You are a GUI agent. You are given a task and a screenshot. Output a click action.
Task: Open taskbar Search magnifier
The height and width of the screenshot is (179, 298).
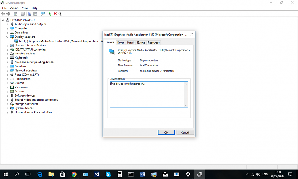tap(17, 174)
